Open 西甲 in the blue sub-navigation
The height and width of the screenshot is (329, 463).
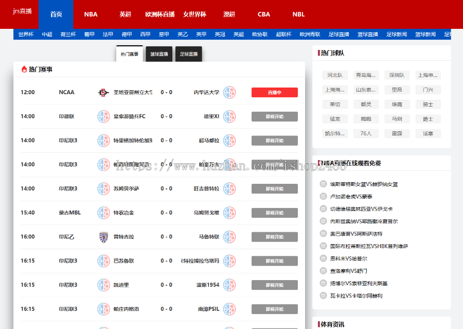[x=145, y=34]
